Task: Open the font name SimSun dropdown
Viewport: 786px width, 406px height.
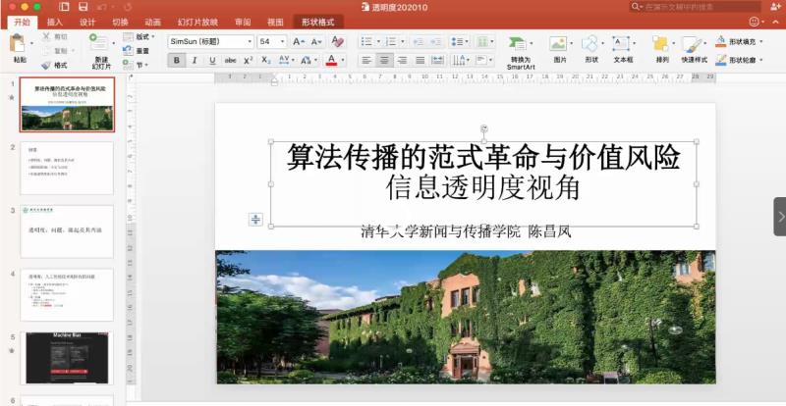Action: 250,41
